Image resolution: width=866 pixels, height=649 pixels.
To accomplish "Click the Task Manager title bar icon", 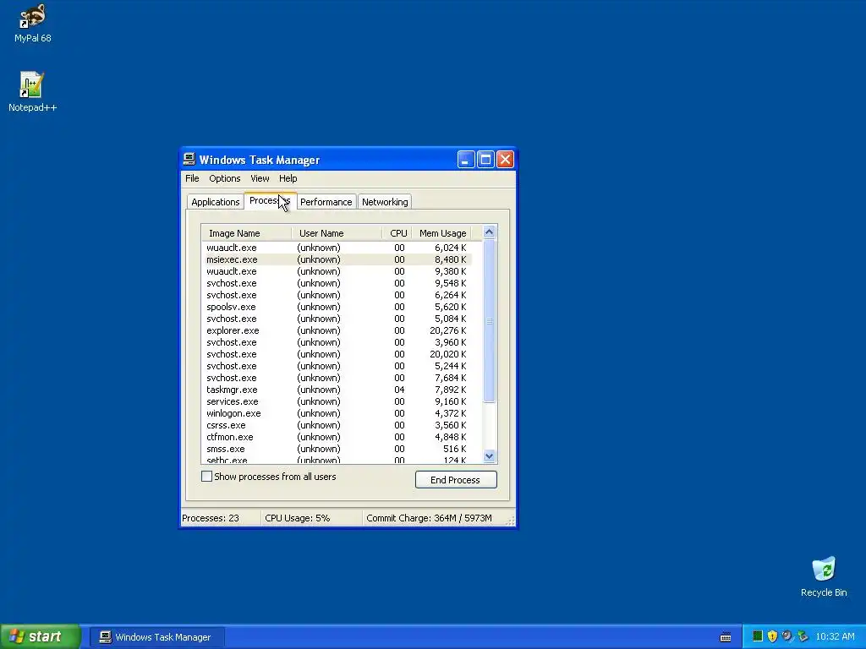I will pyautogui.click(x=189, y=160).
